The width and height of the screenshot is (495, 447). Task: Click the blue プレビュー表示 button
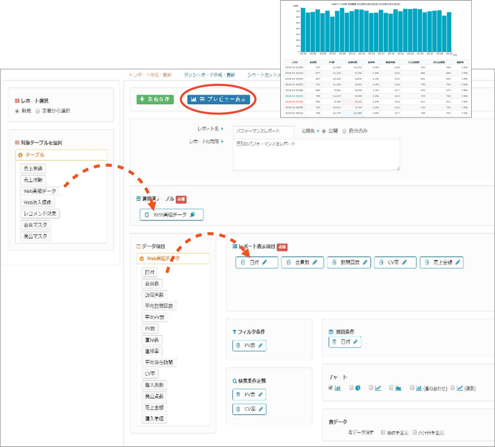tap(218, 99)
